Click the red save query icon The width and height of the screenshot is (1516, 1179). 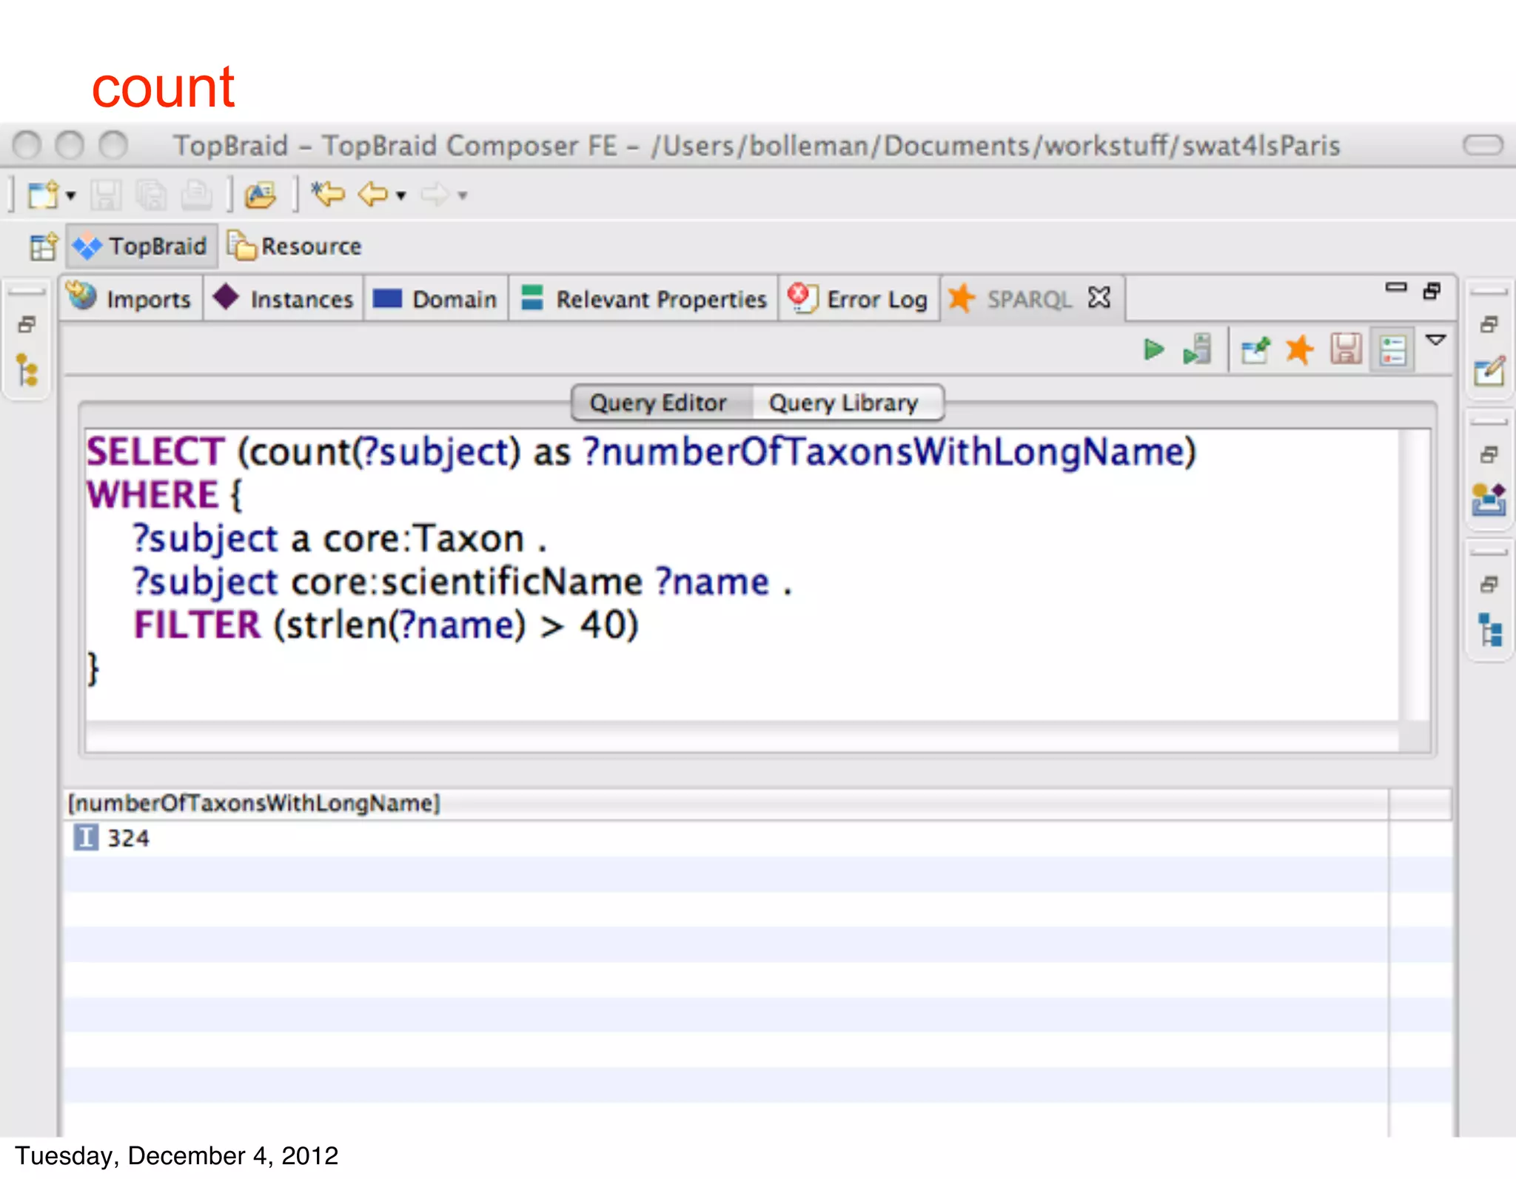tap(1346, 349)
